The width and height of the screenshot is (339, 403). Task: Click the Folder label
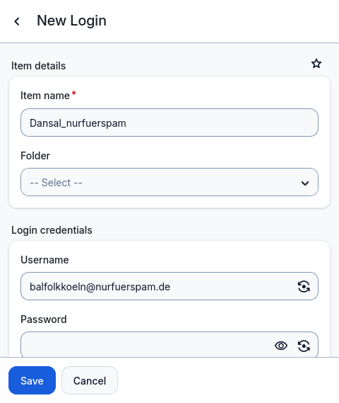click(x=35, y=156)
